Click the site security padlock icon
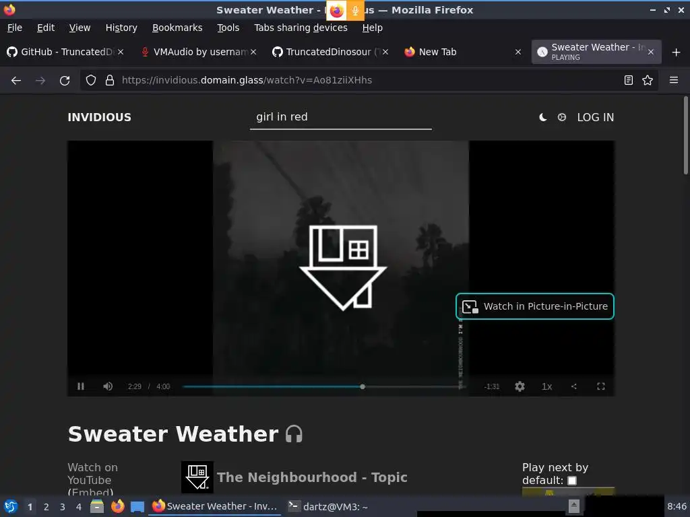Viewport: 690px width, 517px height. click(110, 81)
